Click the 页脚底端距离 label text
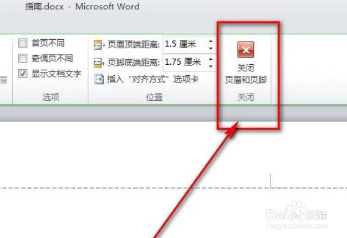This screenshot has width=347, height=238. [x=134, y=63]
